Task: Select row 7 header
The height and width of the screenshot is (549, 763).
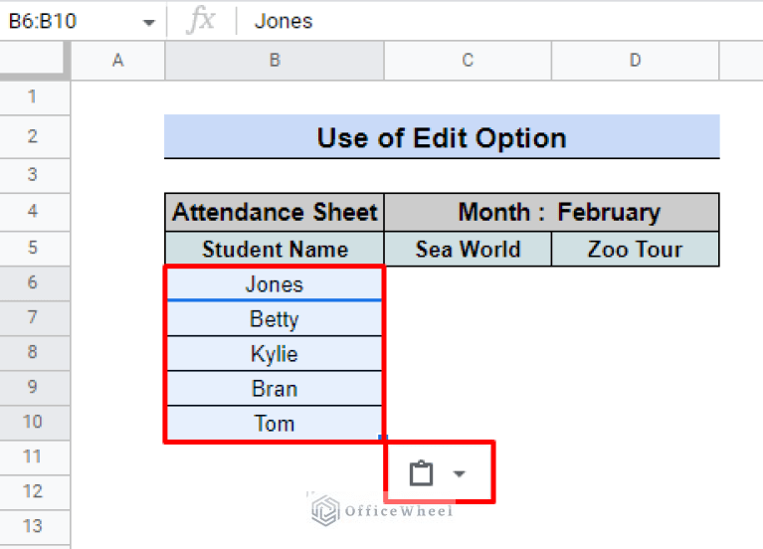Action: pyautogui.click(x=35, y=318)
